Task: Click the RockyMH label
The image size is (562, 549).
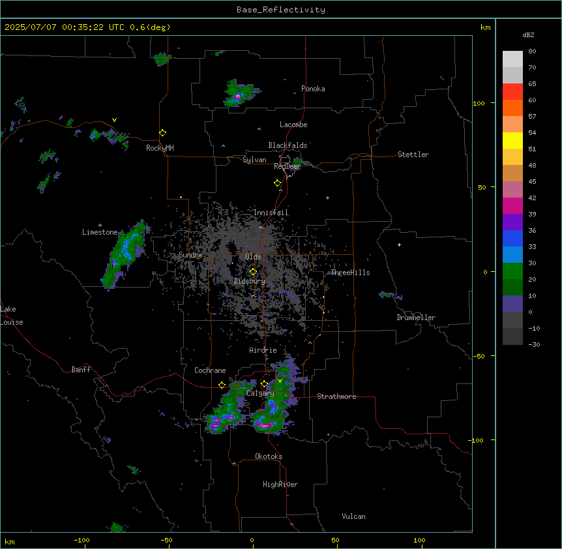Action: pos(160,148)
